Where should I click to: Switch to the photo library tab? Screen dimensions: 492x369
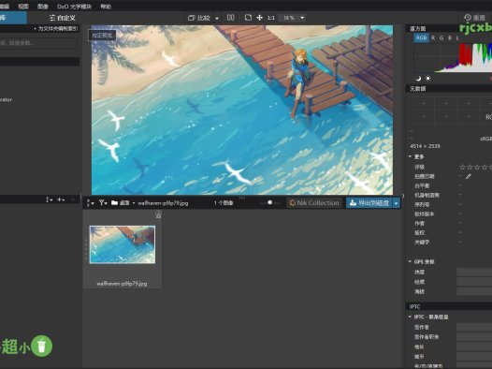12,18
